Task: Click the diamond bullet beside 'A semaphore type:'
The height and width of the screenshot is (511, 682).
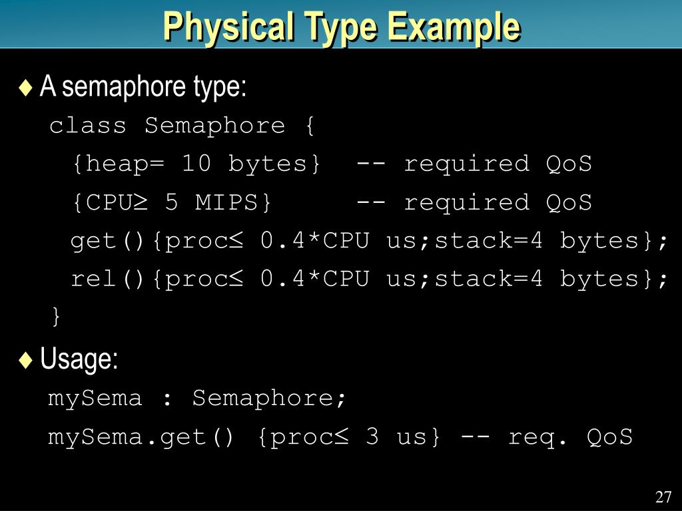Action: (x=26, y=87)
